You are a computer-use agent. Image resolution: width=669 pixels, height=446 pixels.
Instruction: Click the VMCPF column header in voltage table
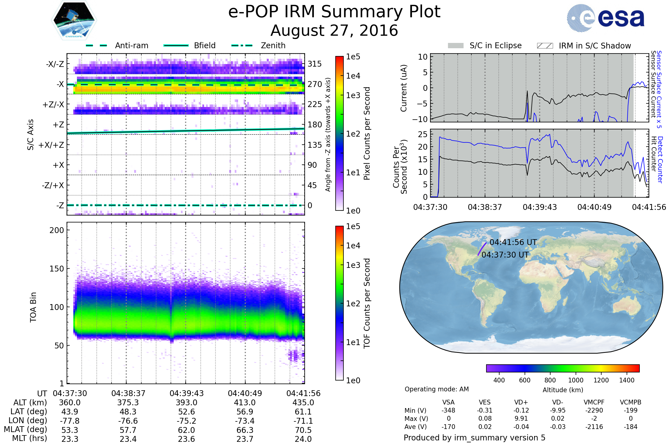(594, 402)
